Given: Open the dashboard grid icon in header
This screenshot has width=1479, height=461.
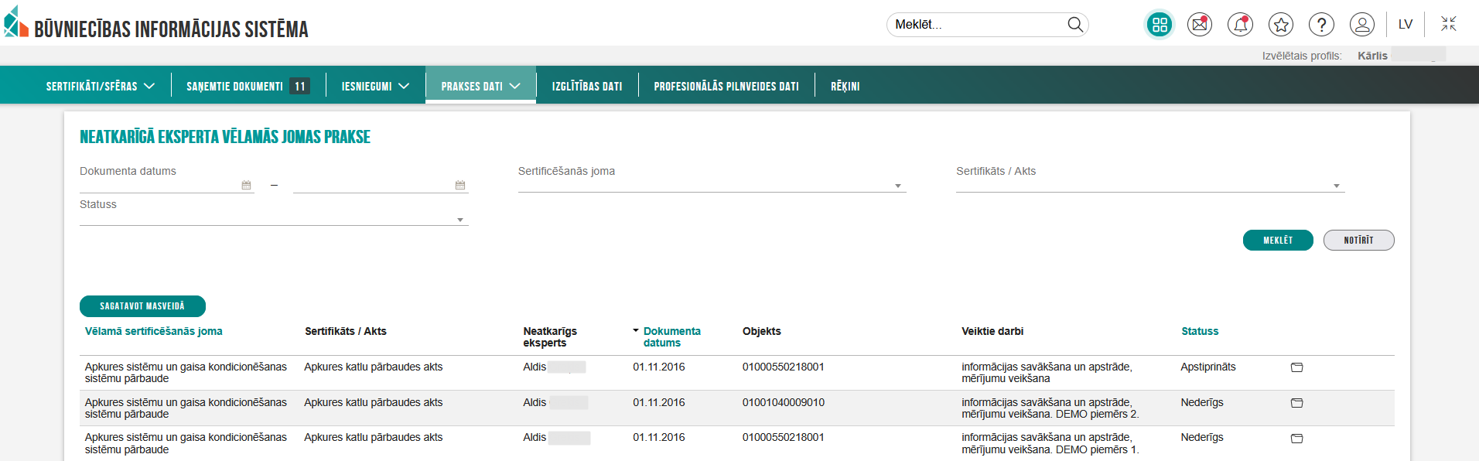Looking at the screenshot, I should tap(1159, 25).
